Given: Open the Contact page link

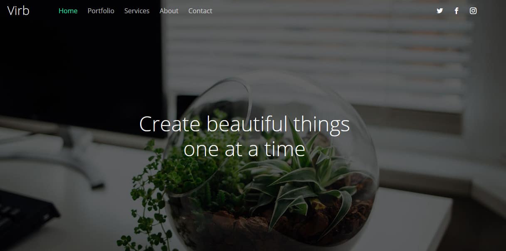Looking at the screenshot, I should 200,11.
